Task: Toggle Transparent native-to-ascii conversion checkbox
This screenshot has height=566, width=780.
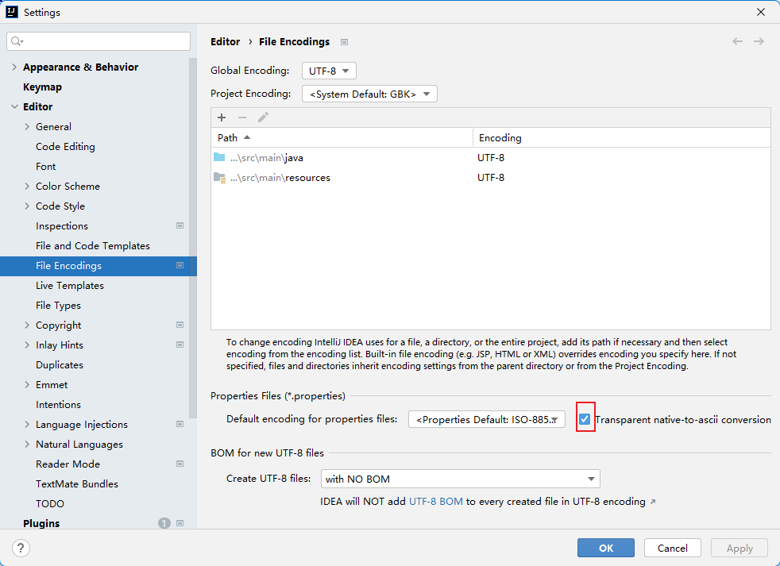Action: (x=585, y=419)
